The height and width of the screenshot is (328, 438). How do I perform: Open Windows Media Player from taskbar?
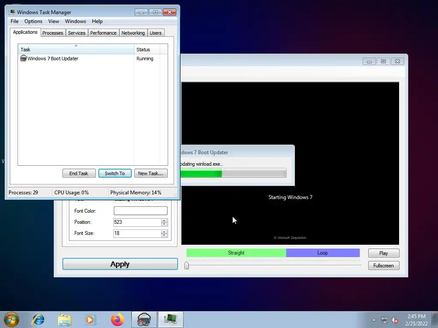(91, 319)
